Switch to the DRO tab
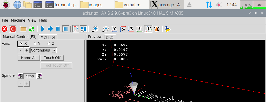Image resolution: width=266 pixels, height=102 pixels. pyautogui.click(x=109, y=37)
